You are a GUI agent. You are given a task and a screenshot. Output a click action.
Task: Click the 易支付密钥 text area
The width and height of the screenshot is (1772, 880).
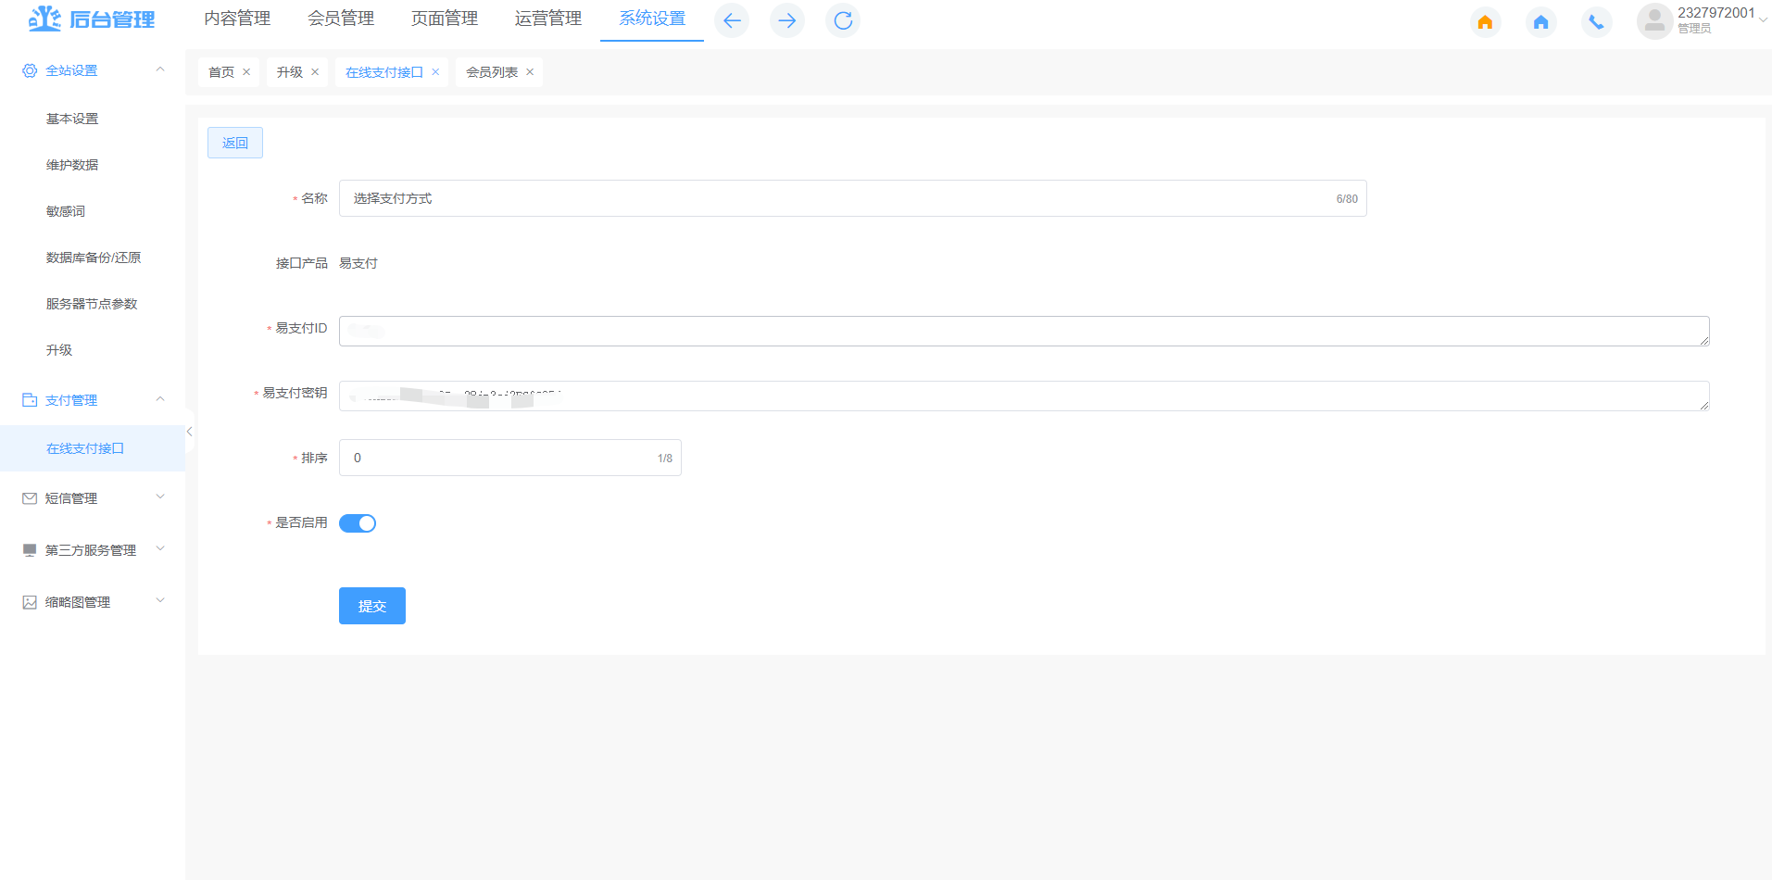point(1024,396)
